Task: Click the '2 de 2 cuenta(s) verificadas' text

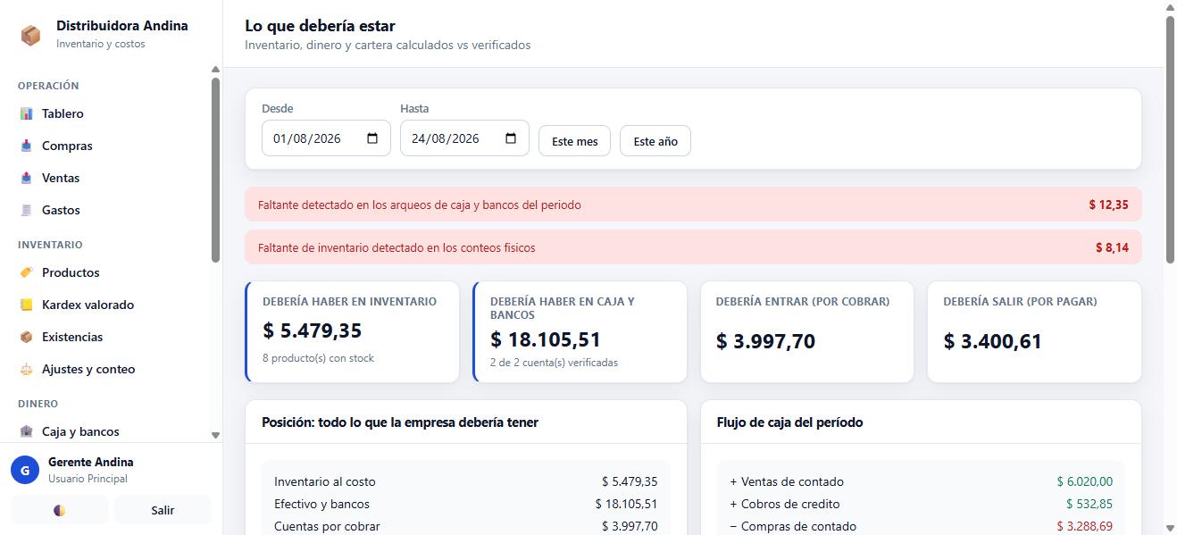Action: point(554,363)
